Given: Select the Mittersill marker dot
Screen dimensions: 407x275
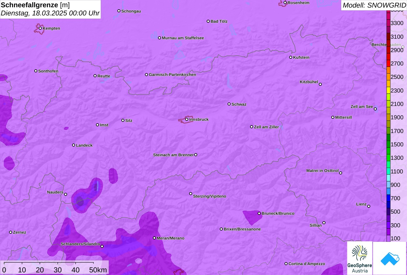Looking at the screenshot, I should (x=333, y=117).
